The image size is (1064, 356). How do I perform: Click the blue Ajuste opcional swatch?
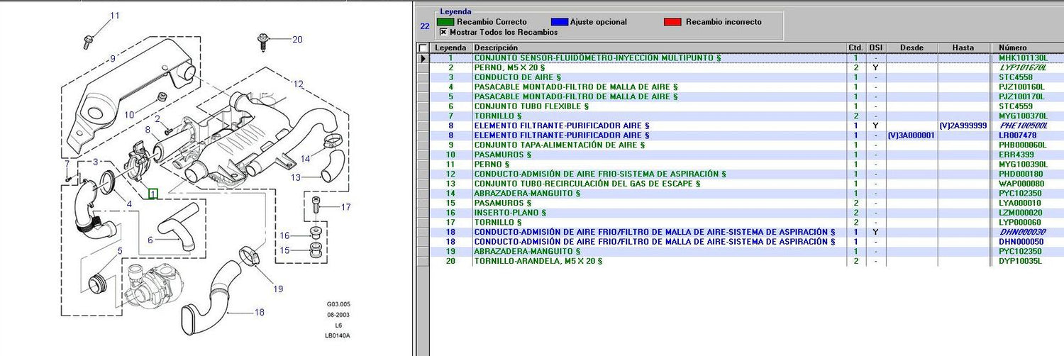(x=559, y=22)
